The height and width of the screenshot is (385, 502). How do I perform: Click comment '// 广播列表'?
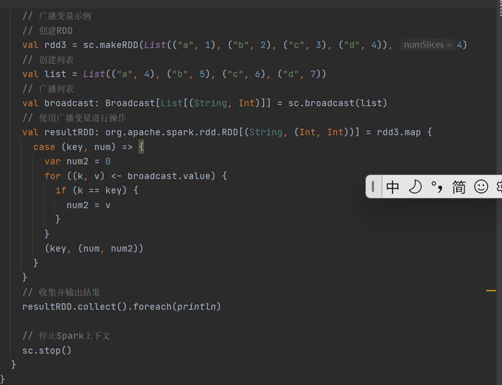[x=48, y=89]
